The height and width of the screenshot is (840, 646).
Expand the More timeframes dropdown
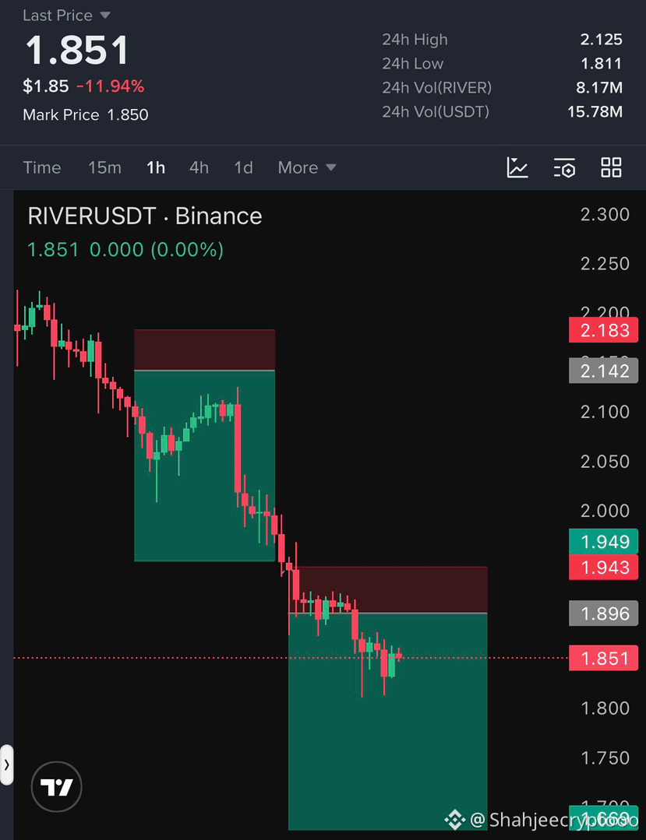click(x=307, y=167)
